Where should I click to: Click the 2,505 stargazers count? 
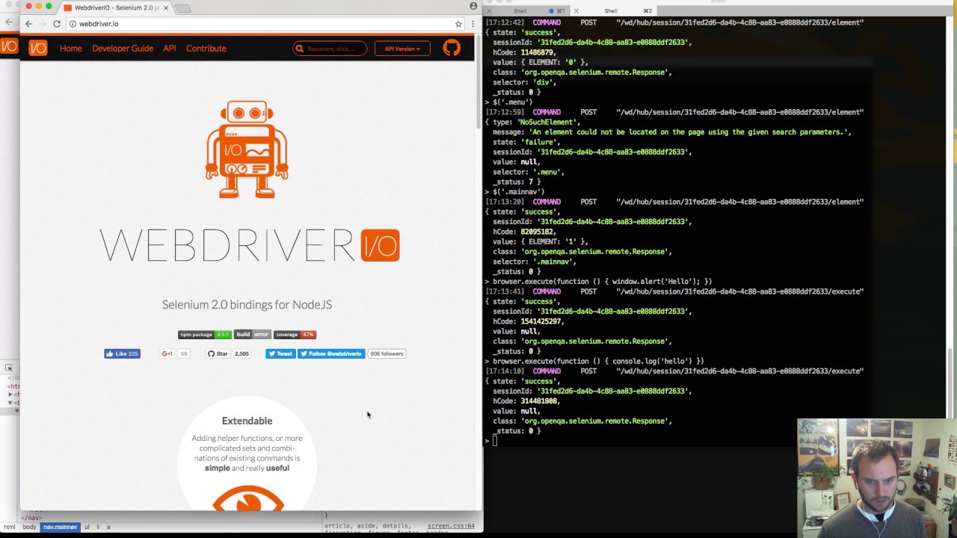[x=242, y=354]
